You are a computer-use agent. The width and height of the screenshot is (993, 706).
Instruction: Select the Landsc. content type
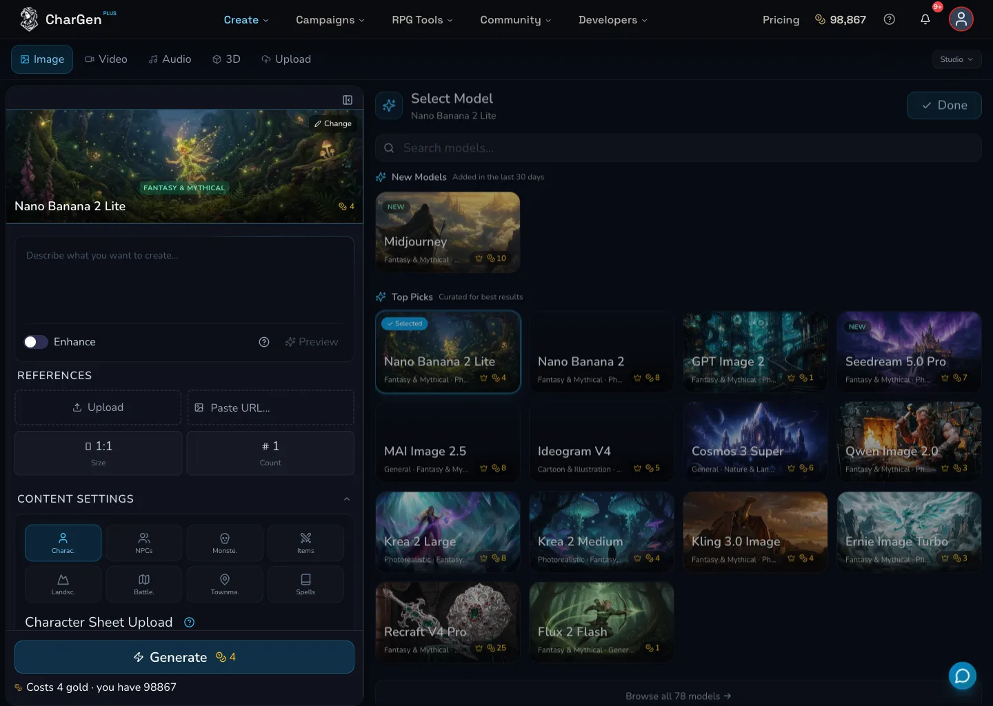point(63,584)
